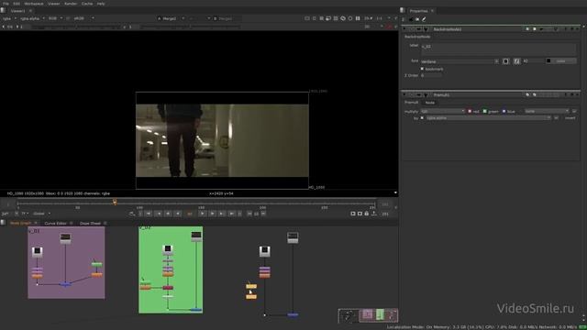Open the viewer B input dropdown
This screenshot has width=587, height=330.
coord(227,18)
